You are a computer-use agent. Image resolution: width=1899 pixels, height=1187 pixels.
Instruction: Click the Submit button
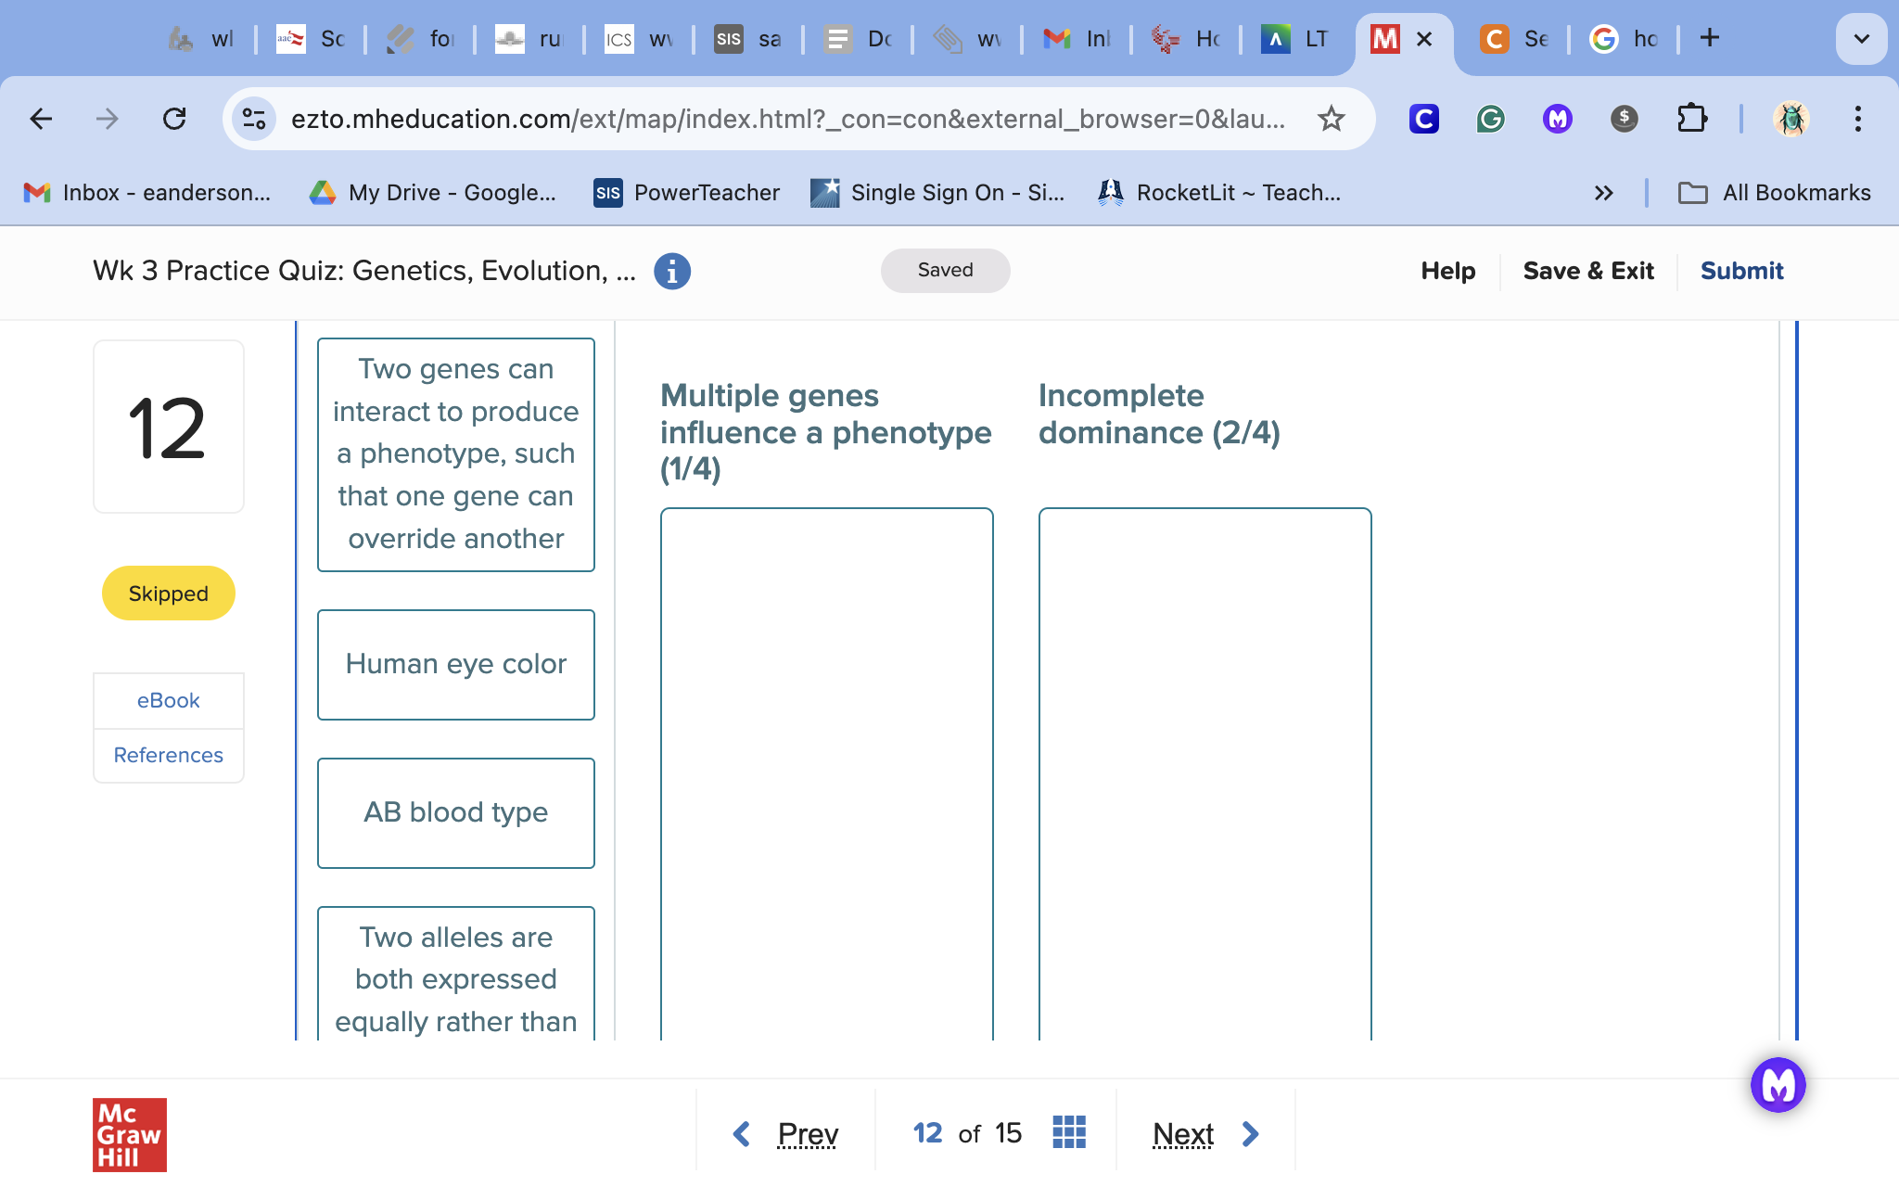coord(1741,271)
